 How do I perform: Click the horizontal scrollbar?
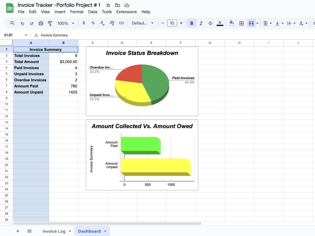pos(107,223)
